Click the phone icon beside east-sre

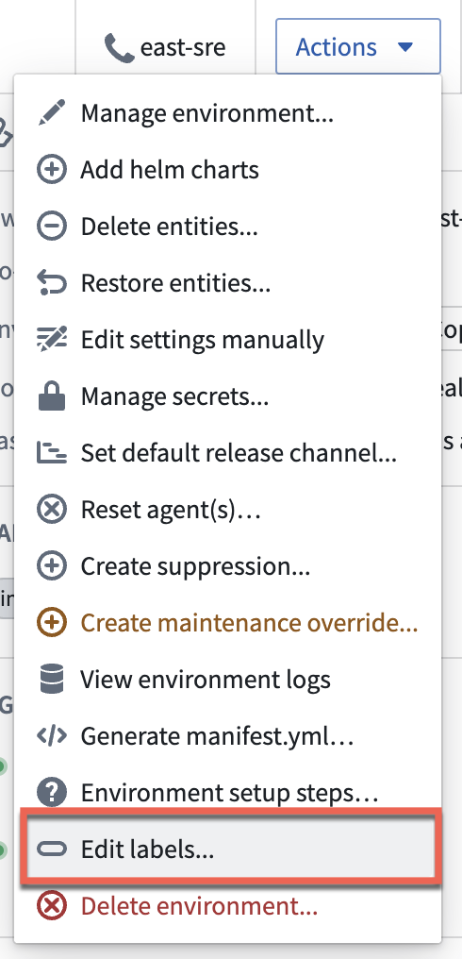pos(119,48)
